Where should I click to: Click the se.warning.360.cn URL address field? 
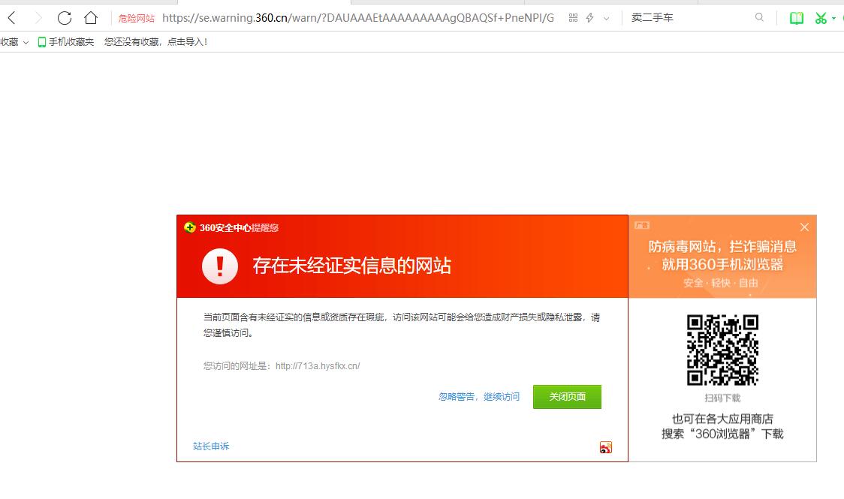click(357, 18)
